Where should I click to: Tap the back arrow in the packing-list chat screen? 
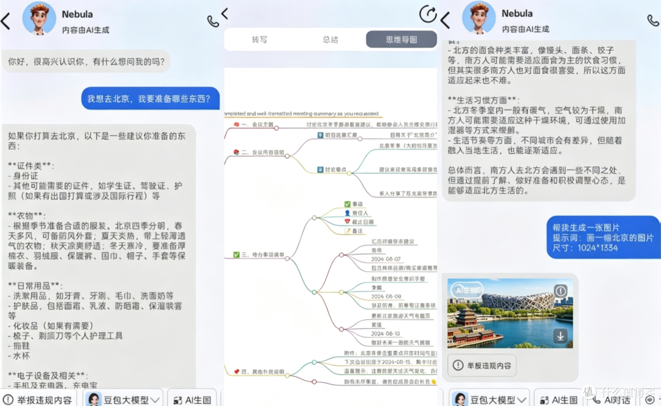point(6,21)
